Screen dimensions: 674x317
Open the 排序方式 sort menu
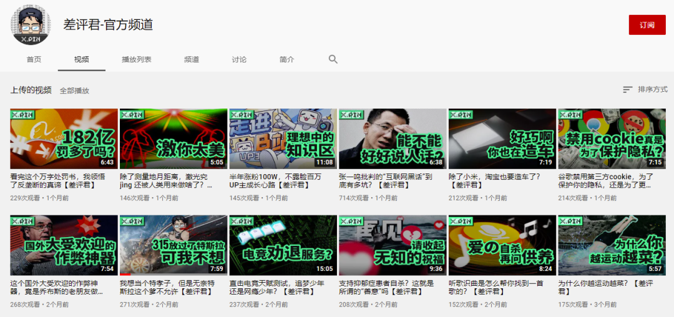click(645, 89)
